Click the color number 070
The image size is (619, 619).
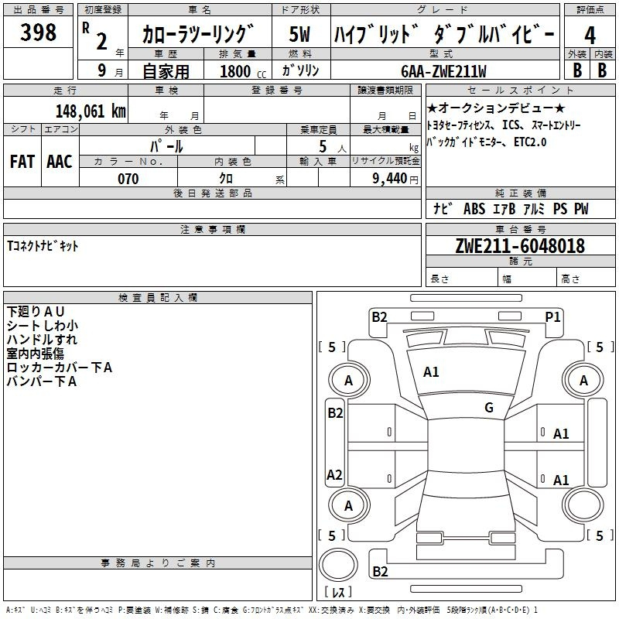(x=128, y=179)
